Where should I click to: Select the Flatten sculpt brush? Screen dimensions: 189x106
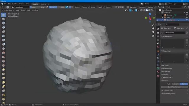coord(4,57)
